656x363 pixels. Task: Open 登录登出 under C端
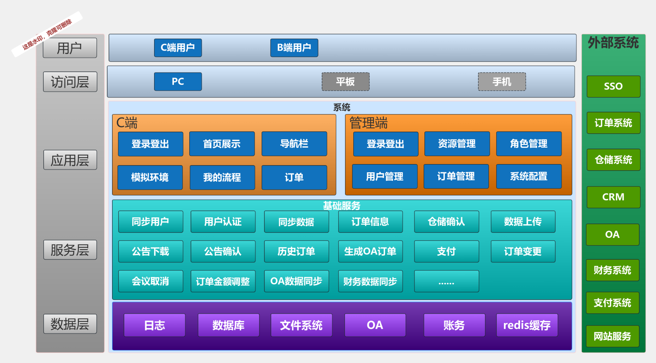[150, 144]
